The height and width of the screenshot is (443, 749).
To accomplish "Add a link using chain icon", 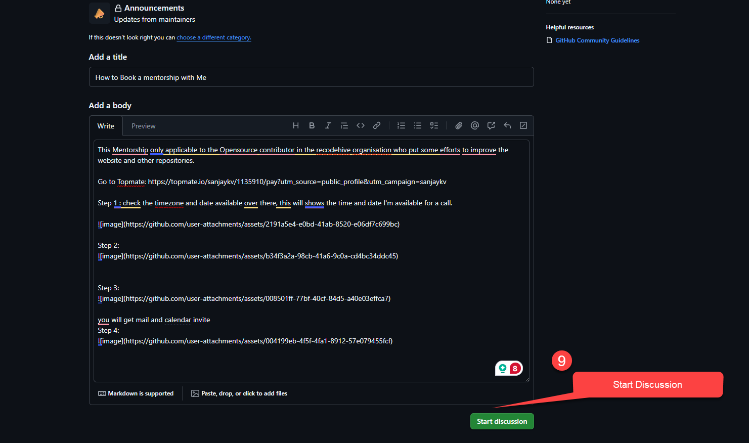I will click(377, 125).
